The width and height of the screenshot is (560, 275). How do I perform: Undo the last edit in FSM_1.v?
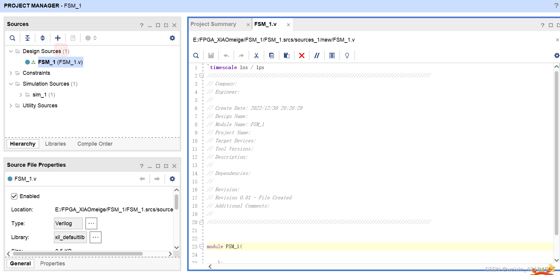click(226, 55)
